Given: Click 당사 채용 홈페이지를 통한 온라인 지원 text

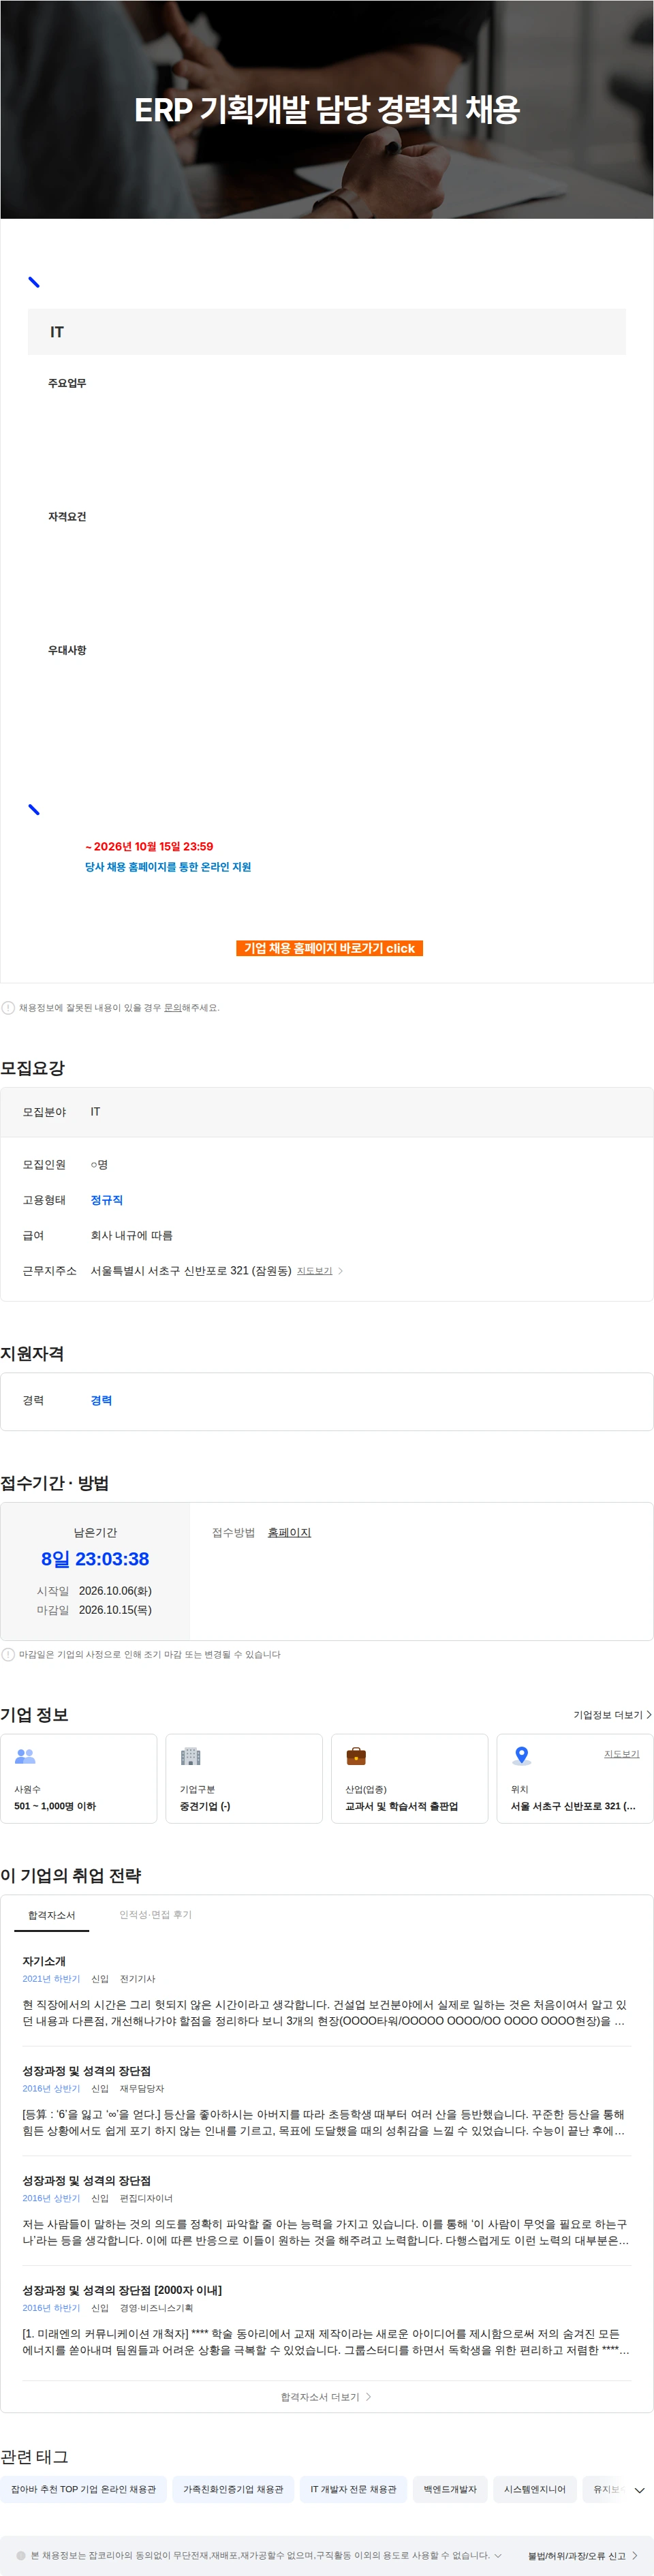Looking at the screenshot, I should 168,867.
